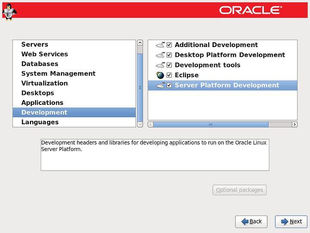The height and width of the screenshot is (233, 310).
Task: Select the Databases category
Action: click(74, 64)
